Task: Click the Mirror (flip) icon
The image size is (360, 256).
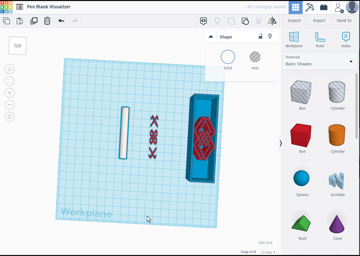Action: pyautogui.click(x=272, y=21)
